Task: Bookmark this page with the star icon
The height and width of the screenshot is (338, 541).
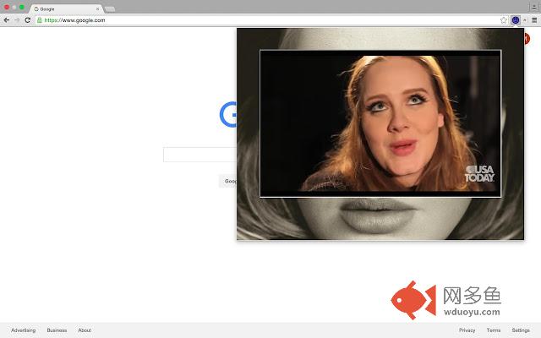Action: coord(504,20)
